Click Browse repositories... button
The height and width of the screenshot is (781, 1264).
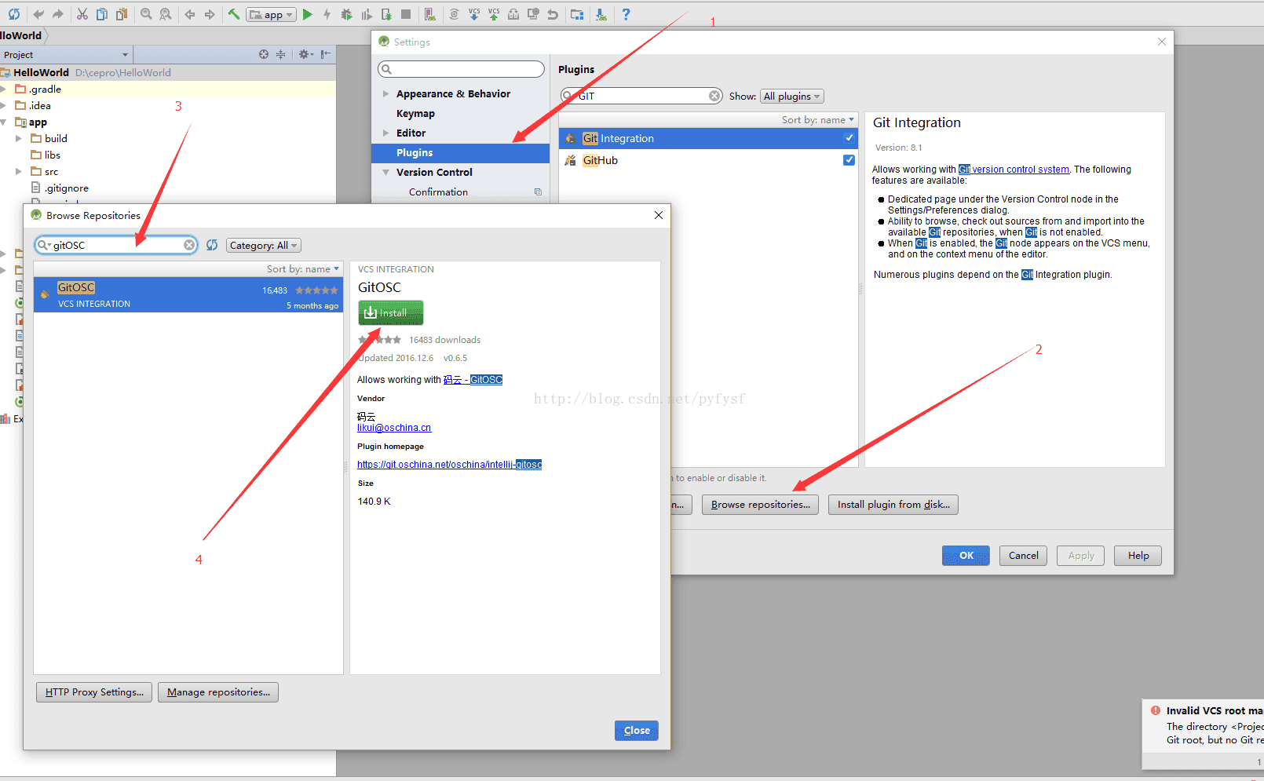(760, 504)
